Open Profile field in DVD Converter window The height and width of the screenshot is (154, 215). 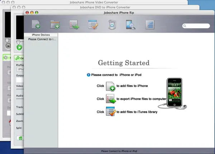pyautogui.click(x=20, y=69)
